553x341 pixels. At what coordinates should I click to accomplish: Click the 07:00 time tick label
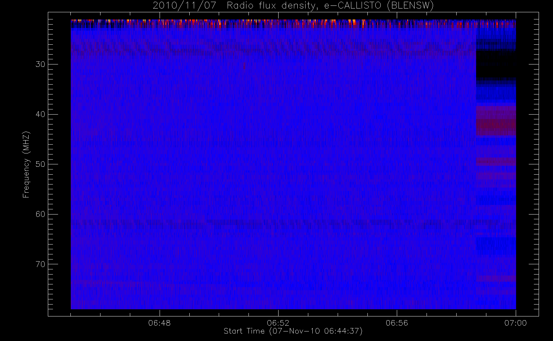point(515,323)
